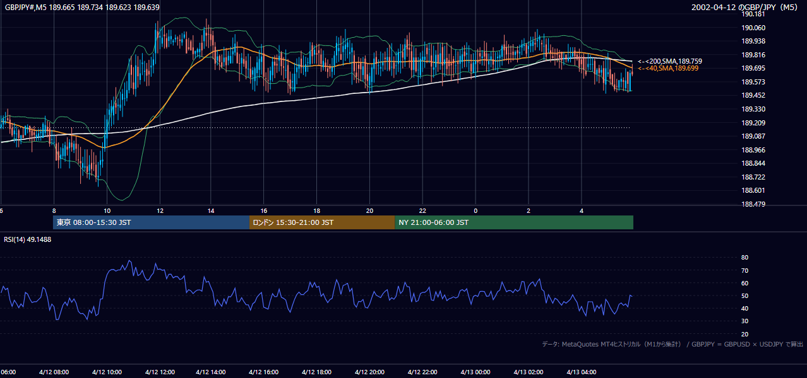Click the '<-<40,SMA,189.699' orange label

667,68
